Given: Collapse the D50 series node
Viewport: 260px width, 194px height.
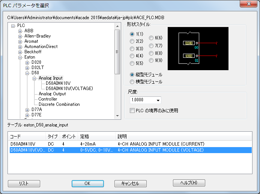Looking at the screenshot, I should pyautogui.click(x=27, y=73).
